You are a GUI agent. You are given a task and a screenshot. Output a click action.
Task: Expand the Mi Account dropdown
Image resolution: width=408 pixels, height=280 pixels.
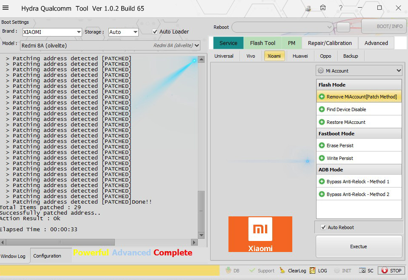point(398,71)
